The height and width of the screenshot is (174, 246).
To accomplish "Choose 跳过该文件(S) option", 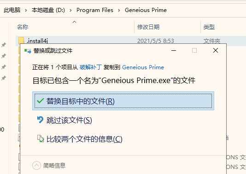I will point(64,120).
